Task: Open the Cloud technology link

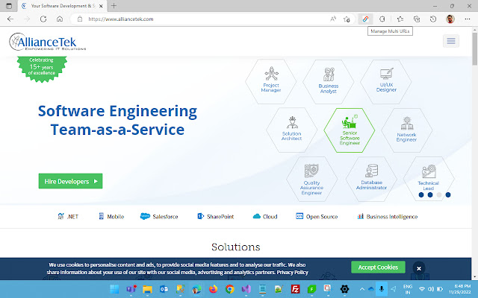Action: tap(265, 217)
